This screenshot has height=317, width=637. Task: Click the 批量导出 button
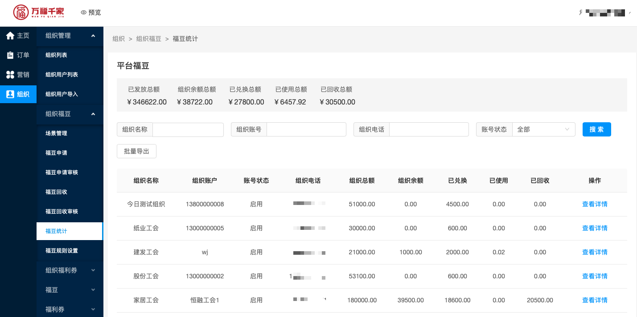click(x=136, y=151)
